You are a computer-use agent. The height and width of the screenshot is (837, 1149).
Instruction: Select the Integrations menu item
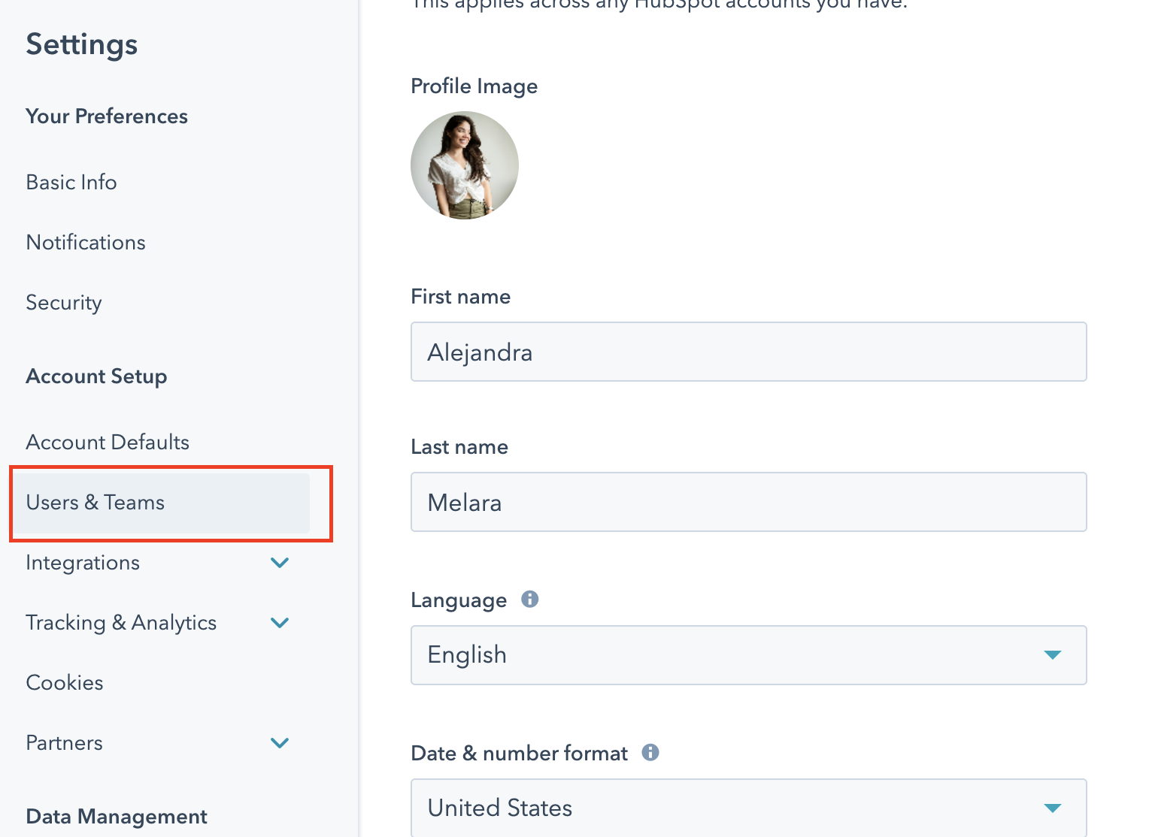pyautogui.click(x=83, y=563)
